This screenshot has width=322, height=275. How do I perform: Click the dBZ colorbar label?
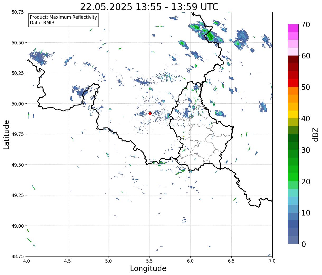pos(316,134)
